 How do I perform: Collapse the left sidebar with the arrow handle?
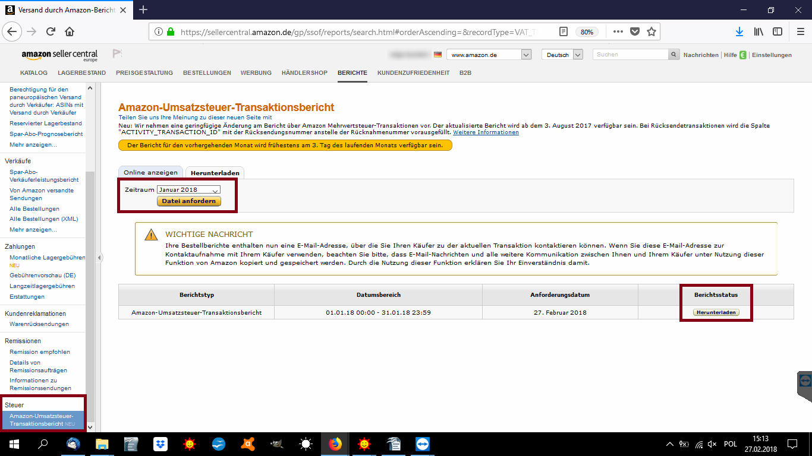tap(100, 258)
